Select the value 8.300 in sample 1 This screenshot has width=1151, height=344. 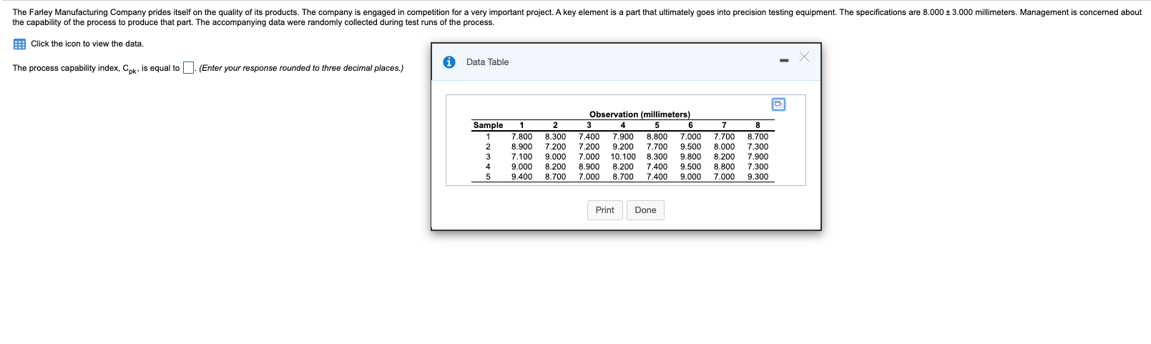click(555, 137)
